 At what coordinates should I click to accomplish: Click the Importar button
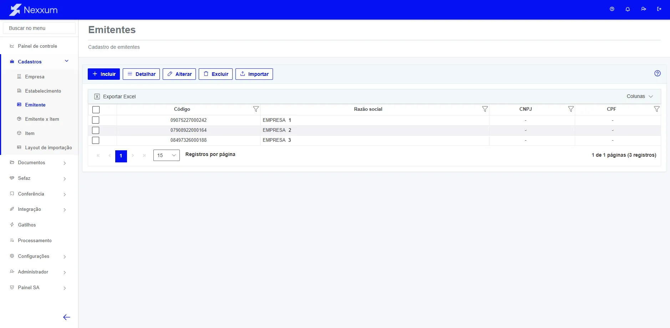click(254, 74)
